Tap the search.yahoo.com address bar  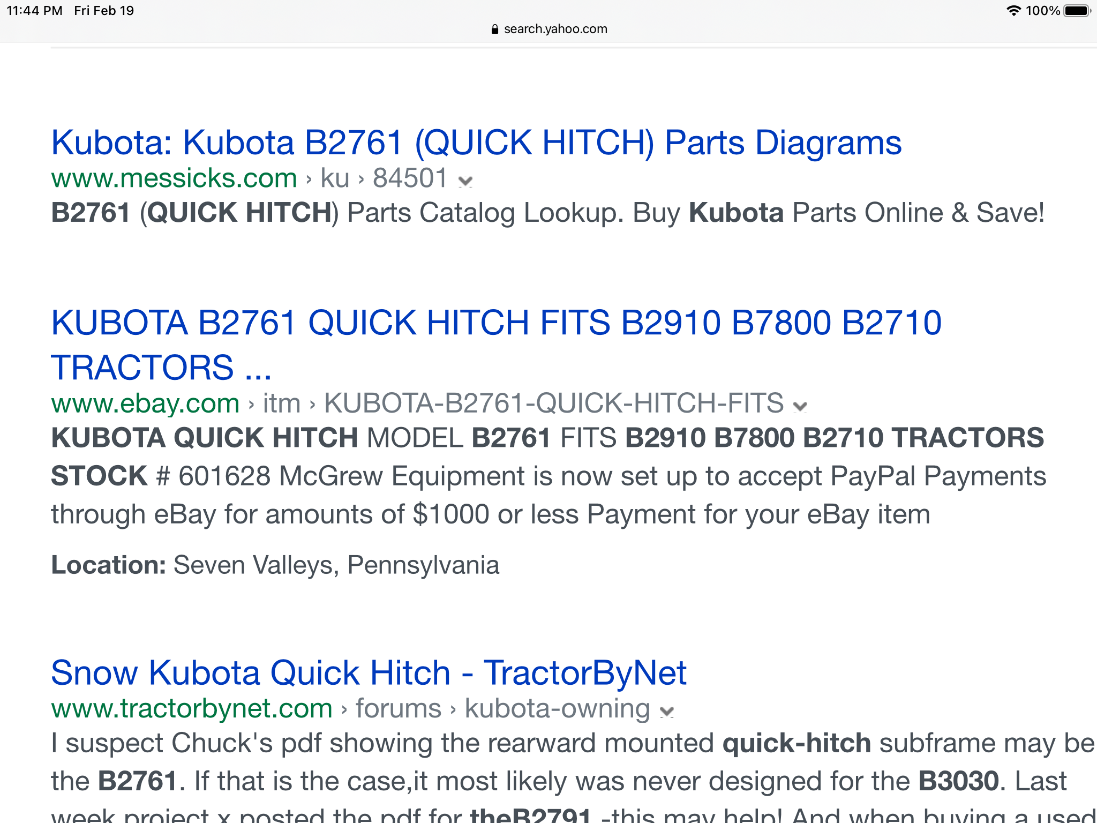pyautogui.click(x=548, y=29)
